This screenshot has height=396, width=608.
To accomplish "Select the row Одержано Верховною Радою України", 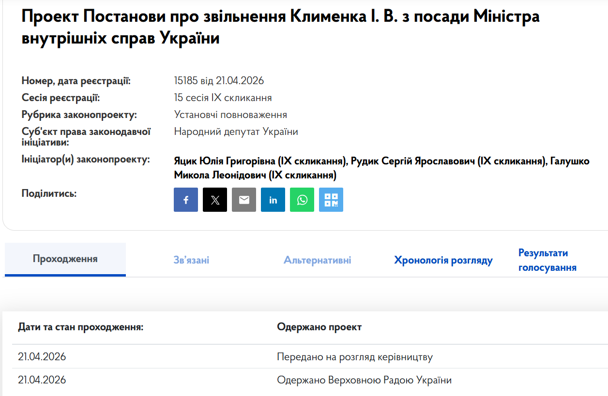I will point(364,380).
